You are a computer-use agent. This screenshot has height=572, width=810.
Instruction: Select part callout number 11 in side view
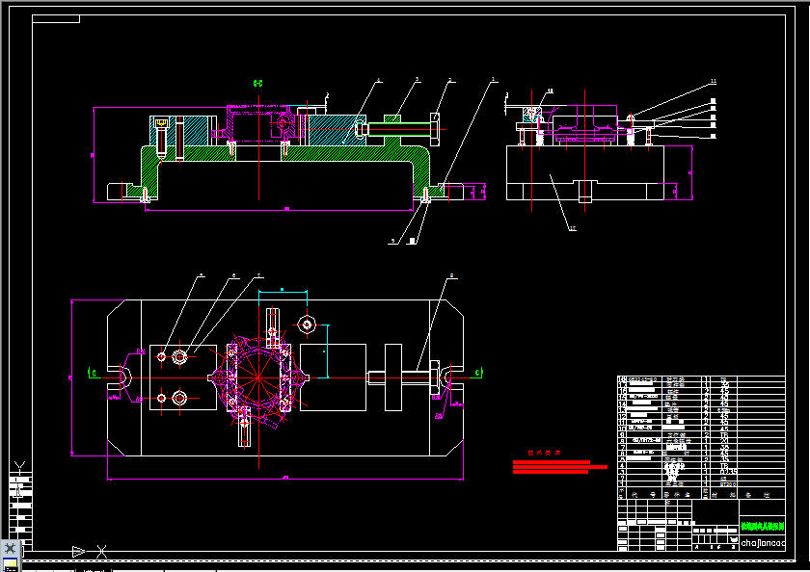coord(714,82)
